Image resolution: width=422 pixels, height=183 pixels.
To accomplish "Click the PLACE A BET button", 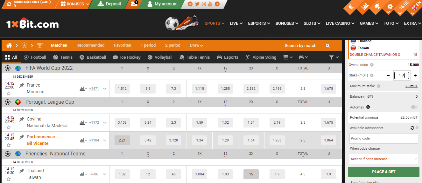I will tap(383, 172).
